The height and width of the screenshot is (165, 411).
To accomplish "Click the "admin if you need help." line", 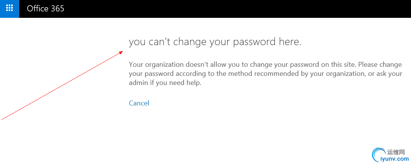I will [165, 83].
